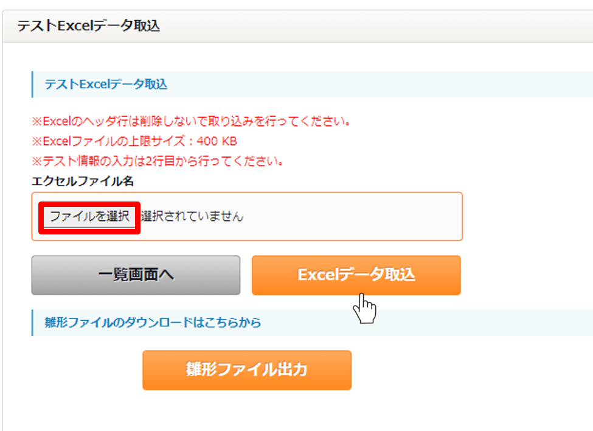The image size is (593, 431).
Task: Go back via 一覧画面へ button
Action: 136,275
